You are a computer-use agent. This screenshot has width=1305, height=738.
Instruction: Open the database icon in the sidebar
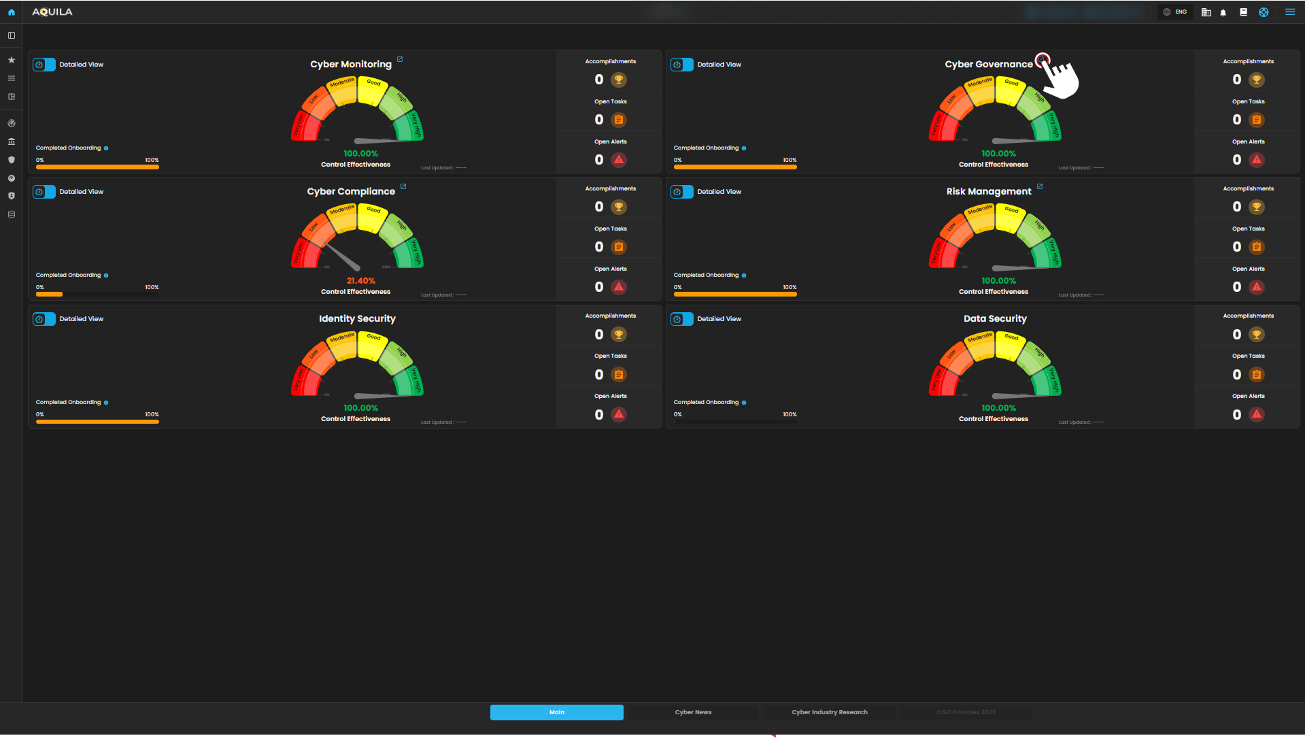tap(12, 214)
